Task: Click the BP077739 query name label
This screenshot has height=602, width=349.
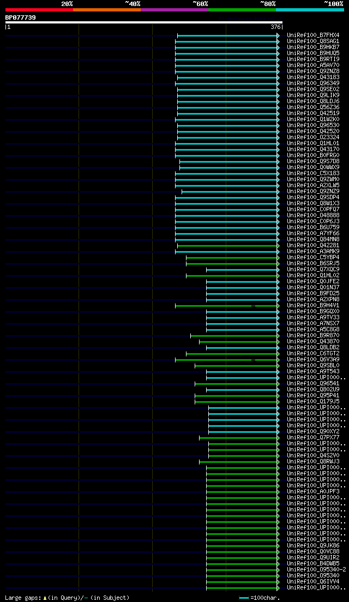Action: 21,17
